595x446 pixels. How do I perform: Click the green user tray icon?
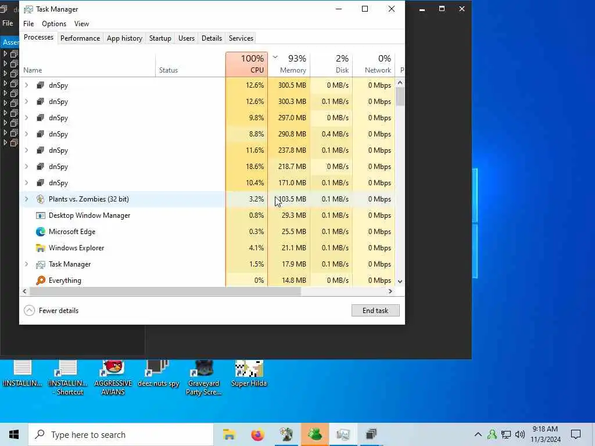(x=492, y=434)
